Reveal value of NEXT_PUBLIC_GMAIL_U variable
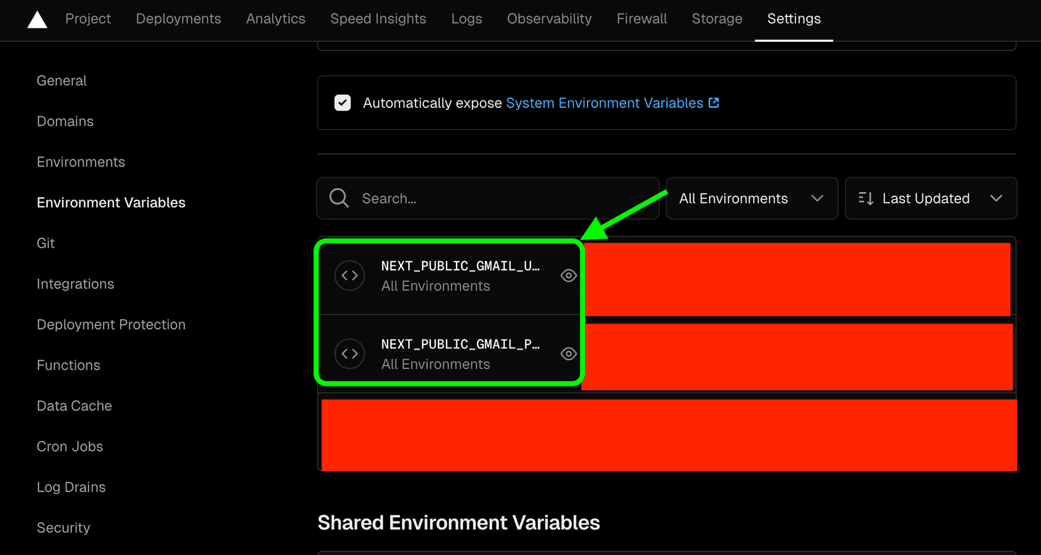The height and width of the screenshot is (555, 1041). 568,276
